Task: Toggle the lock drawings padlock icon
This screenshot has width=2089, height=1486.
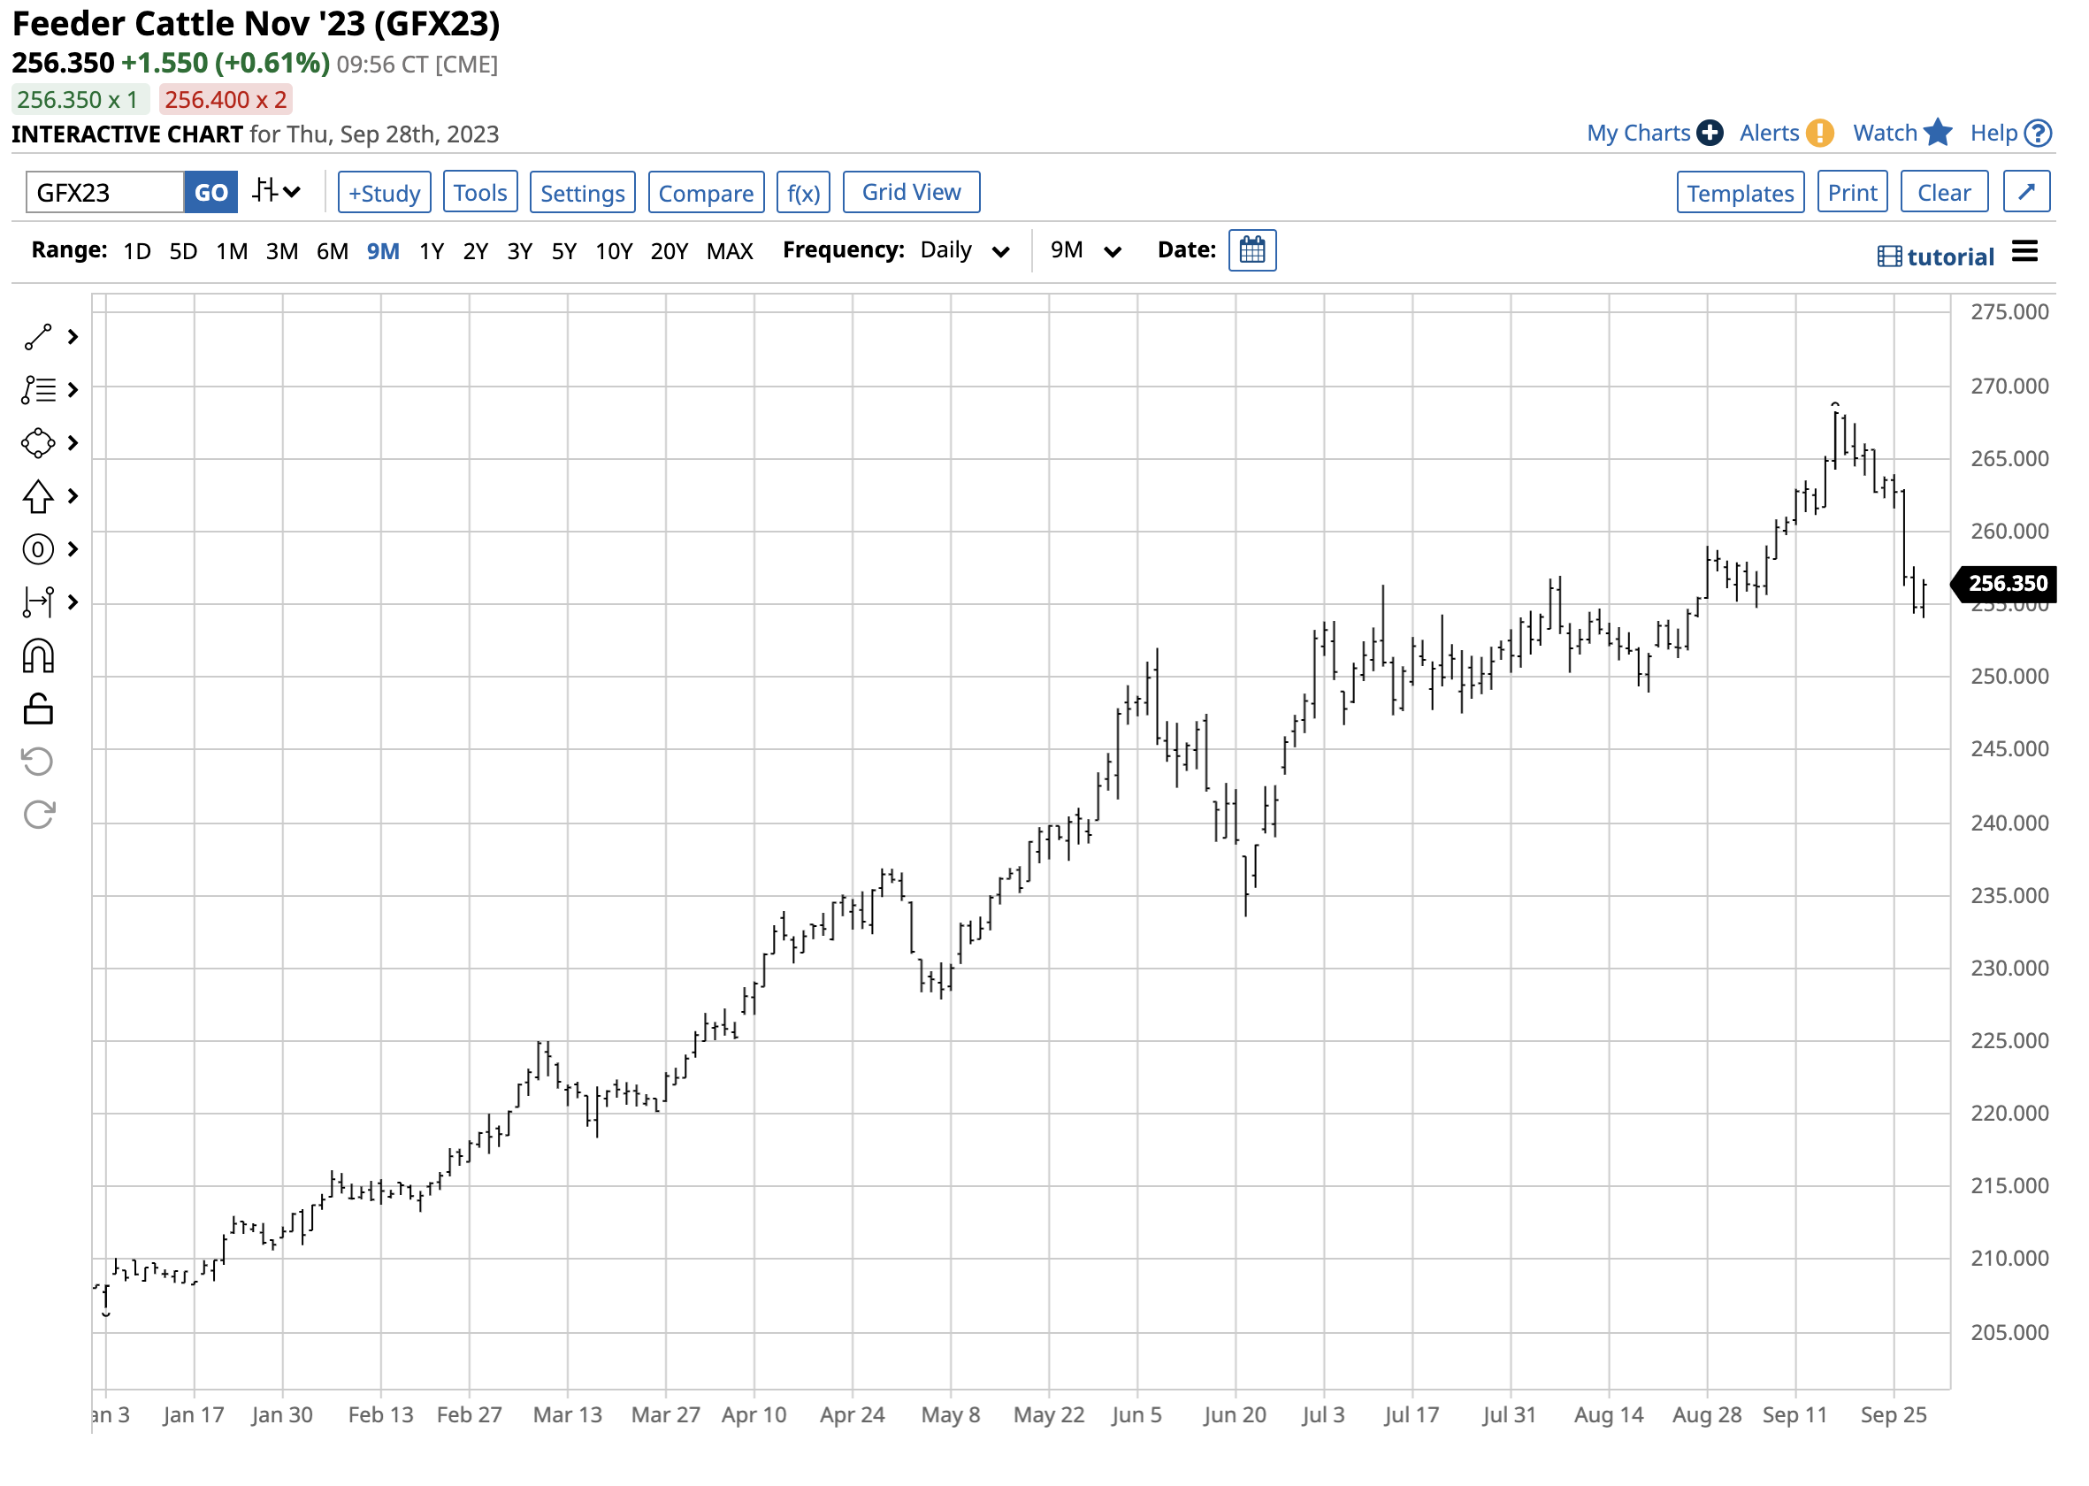Action: click(37, 710)
